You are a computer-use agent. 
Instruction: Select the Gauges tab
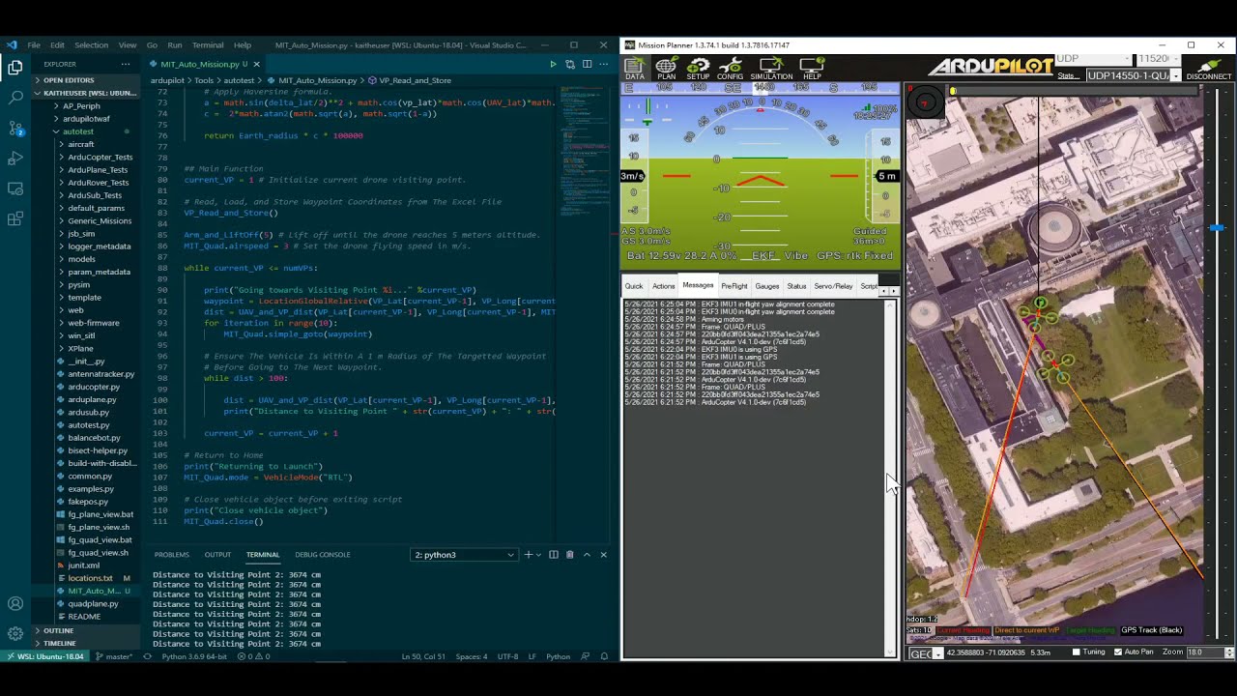tap(767, 286)
